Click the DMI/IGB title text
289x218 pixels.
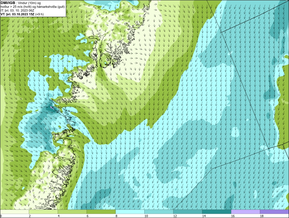pos(8,3)
